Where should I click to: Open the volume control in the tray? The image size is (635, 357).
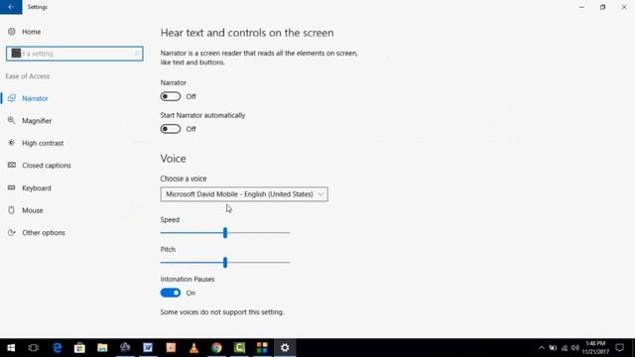575,348
